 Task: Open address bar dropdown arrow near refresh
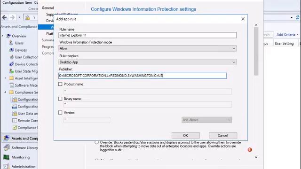(x=292, y=17)
